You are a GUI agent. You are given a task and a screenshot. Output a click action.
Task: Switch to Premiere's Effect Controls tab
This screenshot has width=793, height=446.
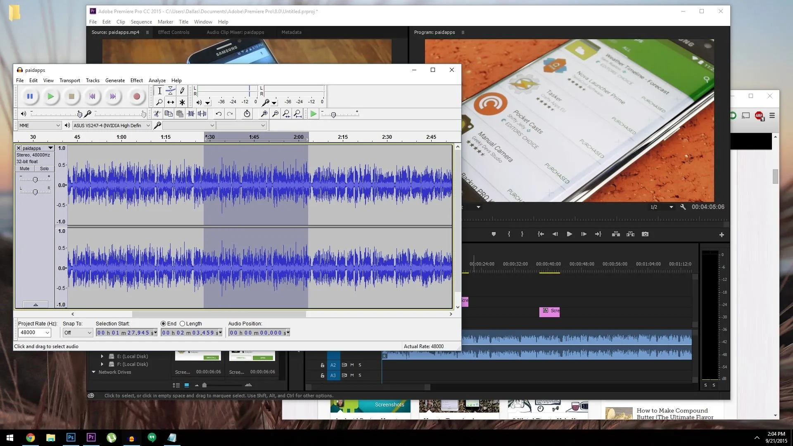coord(173,32)
